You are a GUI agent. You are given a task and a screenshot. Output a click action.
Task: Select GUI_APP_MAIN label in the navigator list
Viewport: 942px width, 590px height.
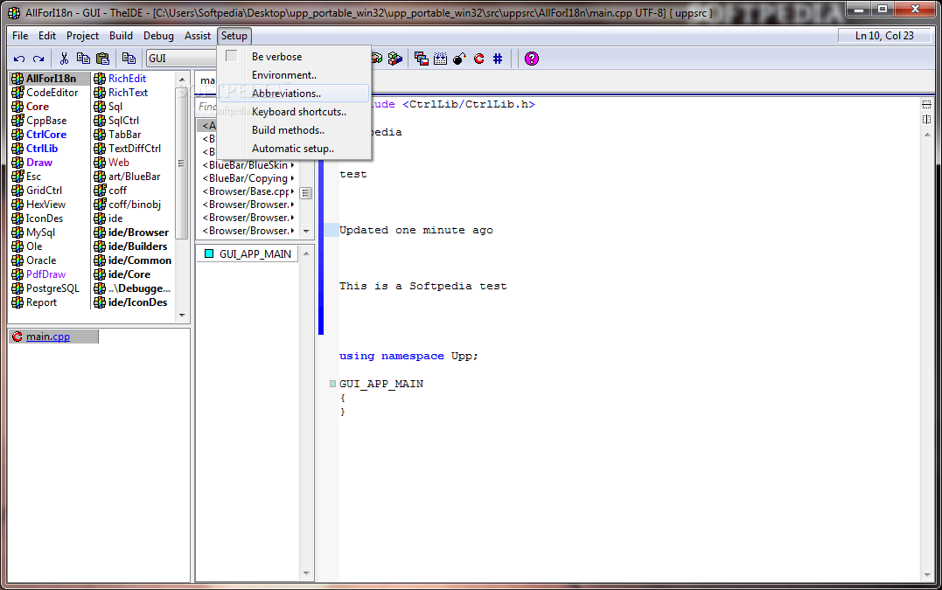[255, 253]
